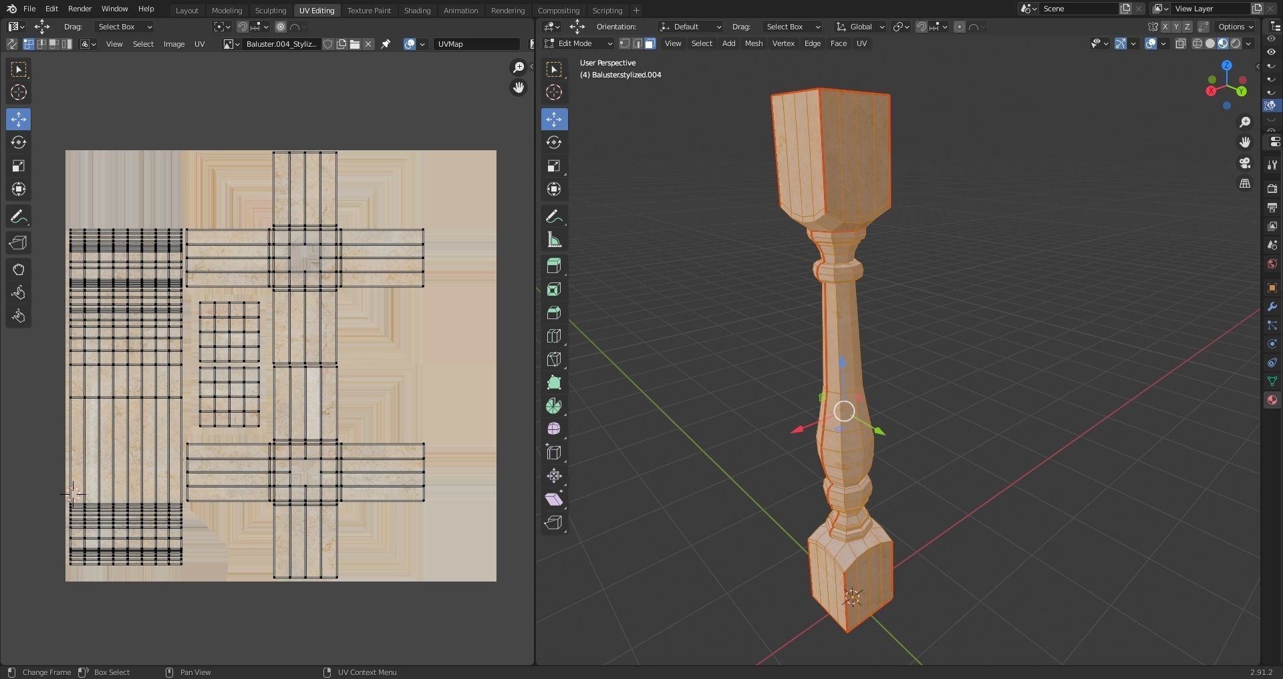This screenshot has width=1283, height=679.
Task: Select the Pinch tool in the UV editor
Action: pos(19,316)
